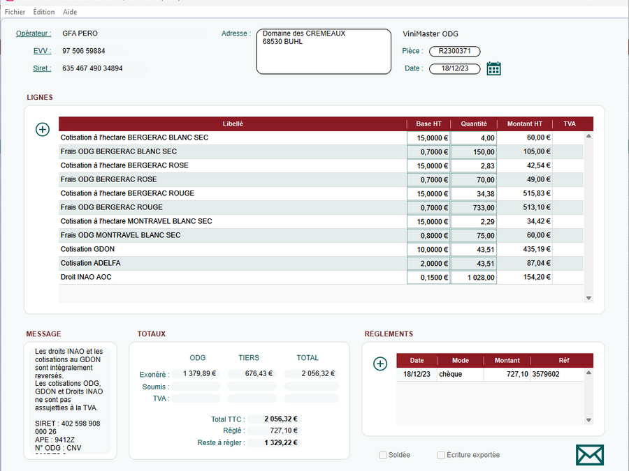Click the up arrow of the règlements list

pos(588,373)
